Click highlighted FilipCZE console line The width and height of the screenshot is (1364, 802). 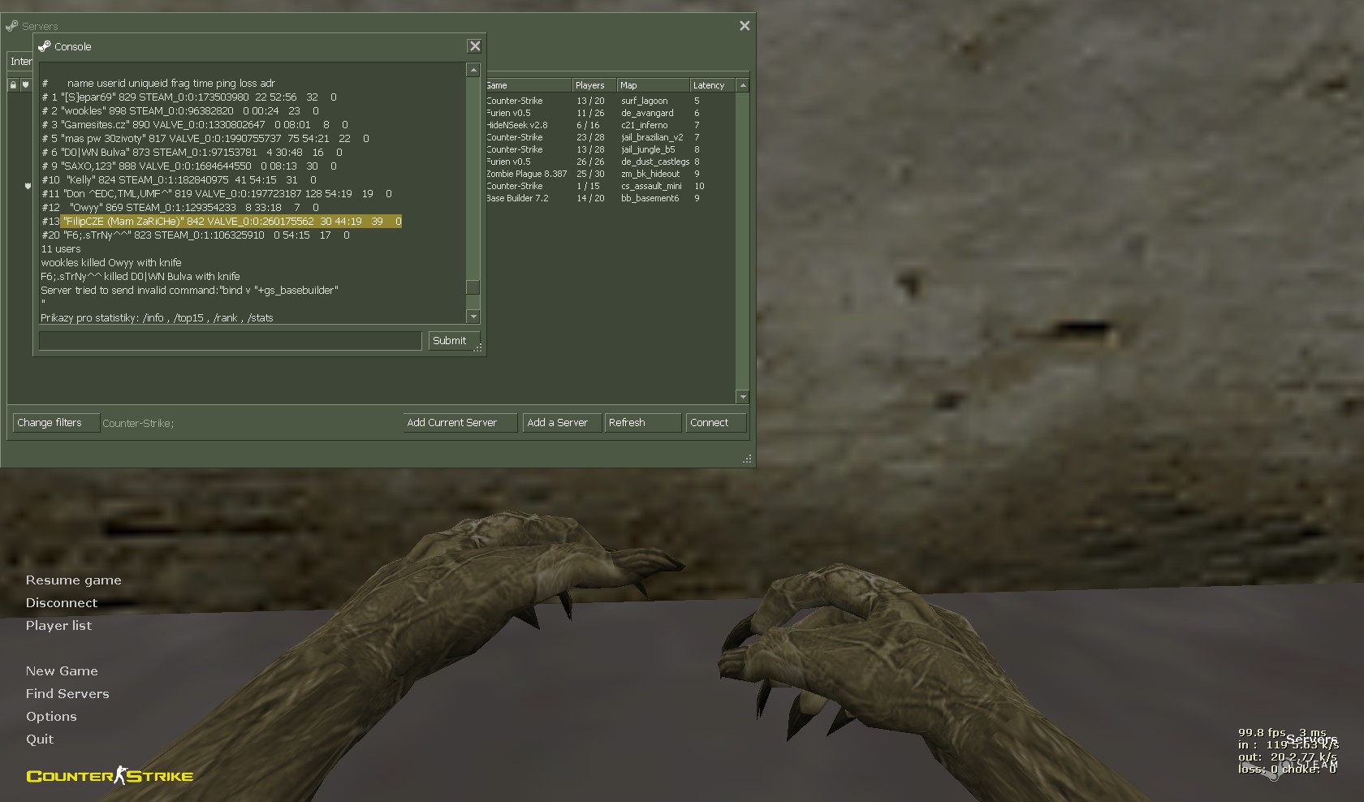point(222,222)
